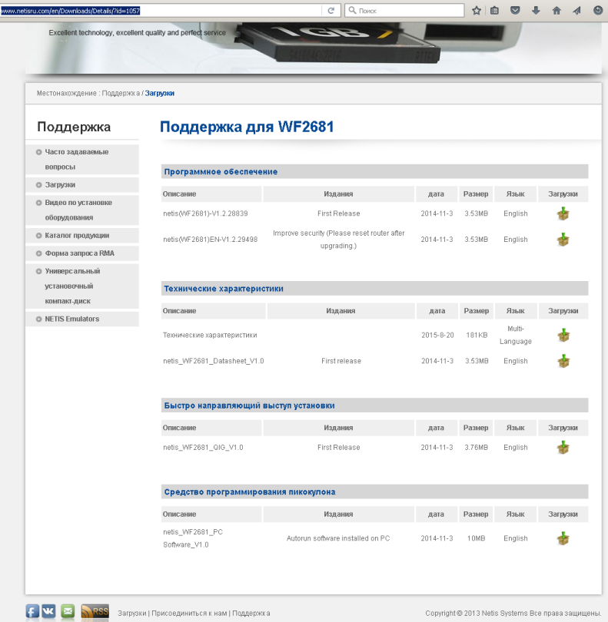Open browser downloads arrow icon
The image size is (608, 622).
pos(536,11)
